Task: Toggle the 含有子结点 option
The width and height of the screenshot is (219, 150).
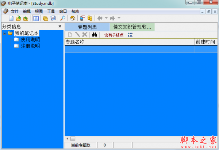Action: [x=114, y=35]
